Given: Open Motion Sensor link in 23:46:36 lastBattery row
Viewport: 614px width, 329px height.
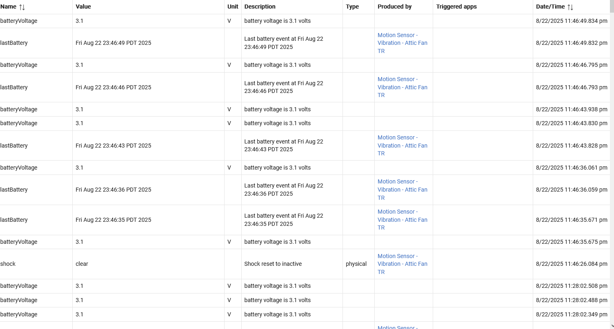Looking at the screenshot, I should click(402, 190).
